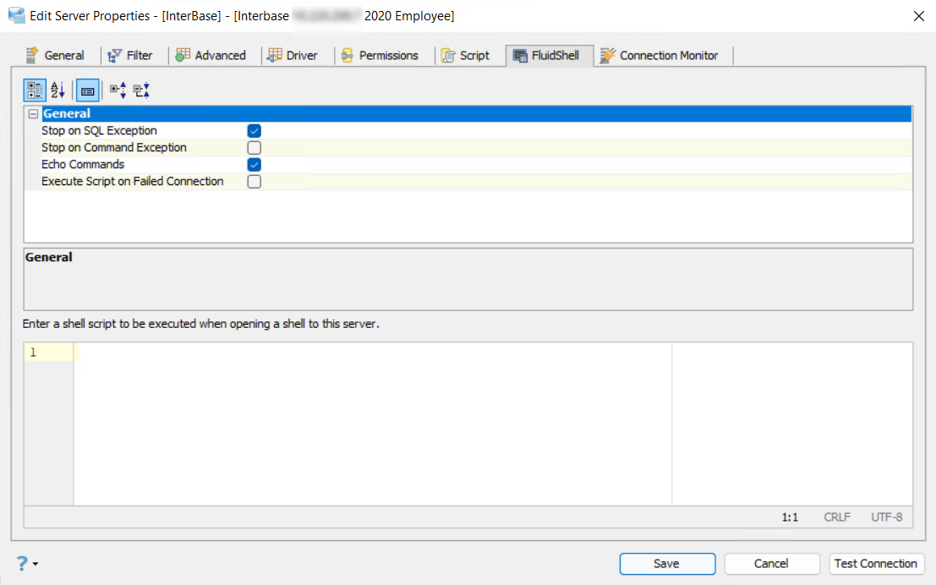Click the Categorized view toolbar icon
Screen dimensions: 936x585
coord(35,90)
